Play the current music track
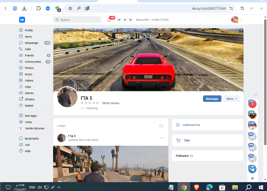The height and width of the screenshot is (191, 267). pyautogui.click(x=125, y=20)
